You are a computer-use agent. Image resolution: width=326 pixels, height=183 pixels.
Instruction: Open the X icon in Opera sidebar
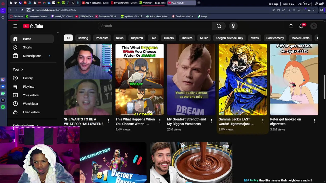[x=3, y=100]
